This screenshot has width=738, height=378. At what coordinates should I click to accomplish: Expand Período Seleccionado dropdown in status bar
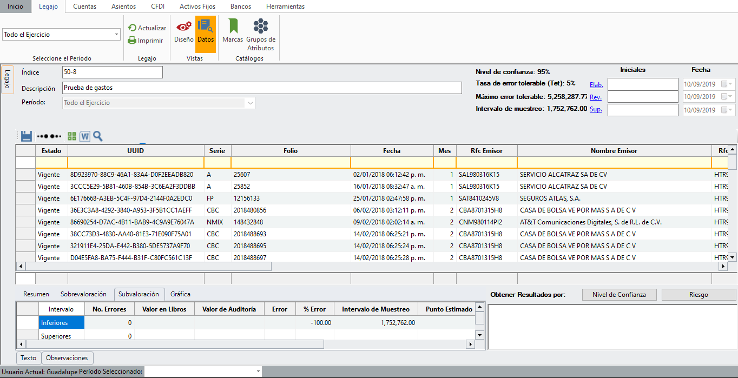point(258,372)
